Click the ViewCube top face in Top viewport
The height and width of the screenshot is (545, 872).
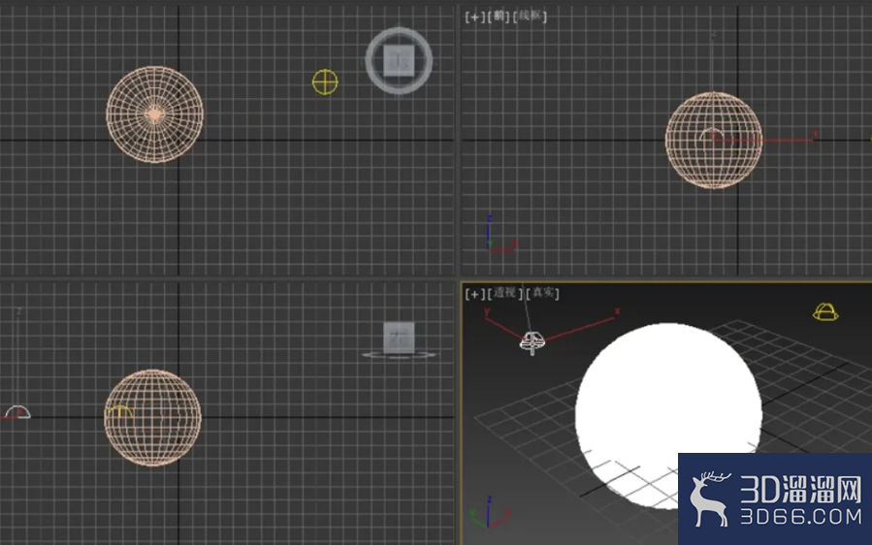tap(399, 61)
